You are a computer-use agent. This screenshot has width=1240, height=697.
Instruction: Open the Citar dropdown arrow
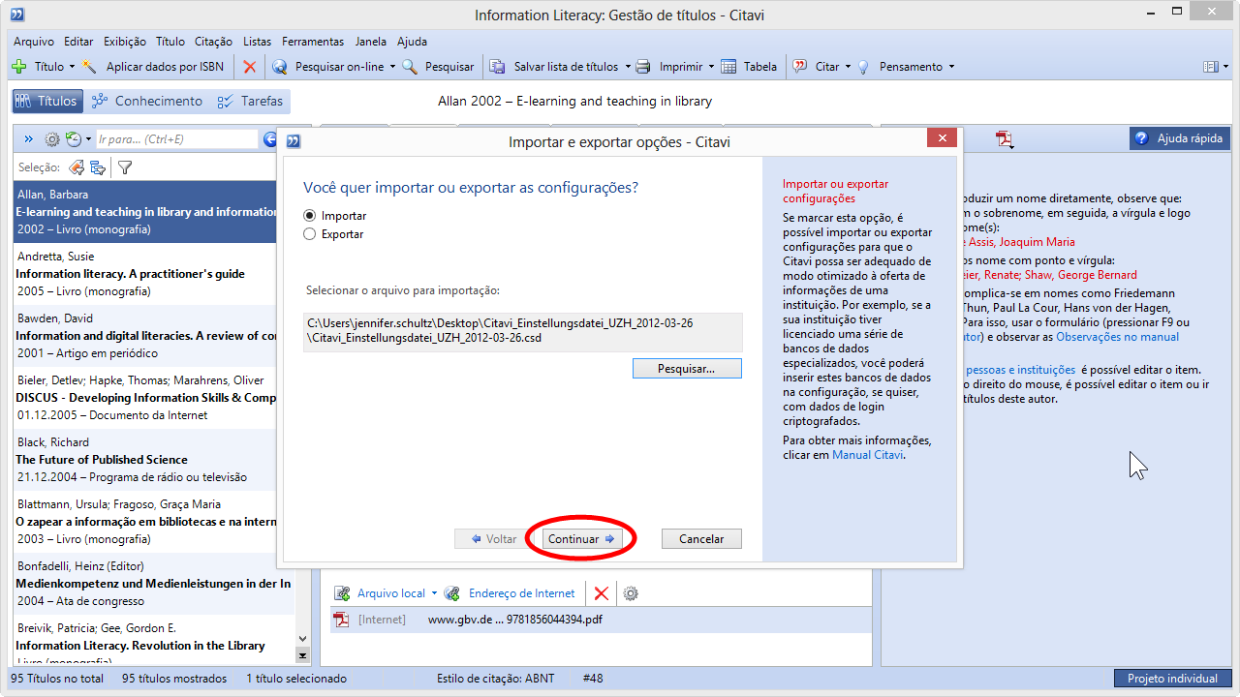click(848, 67)
